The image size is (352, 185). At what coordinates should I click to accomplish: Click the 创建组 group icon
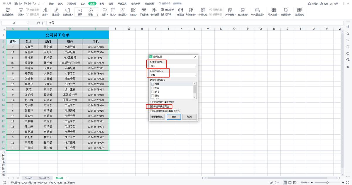pos(180,12)
